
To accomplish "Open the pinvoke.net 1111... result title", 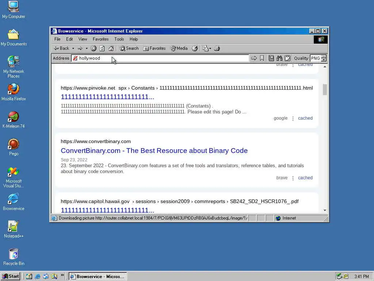I will (x=107, y=97).
